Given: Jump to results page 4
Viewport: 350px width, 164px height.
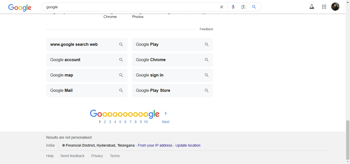Looking at the screenshot, I should [115, 122].
